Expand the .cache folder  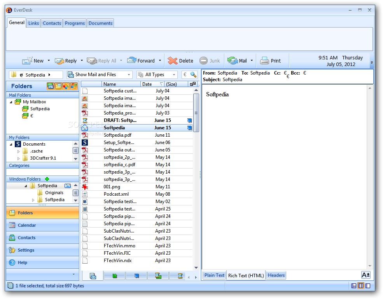click(19, 151)
